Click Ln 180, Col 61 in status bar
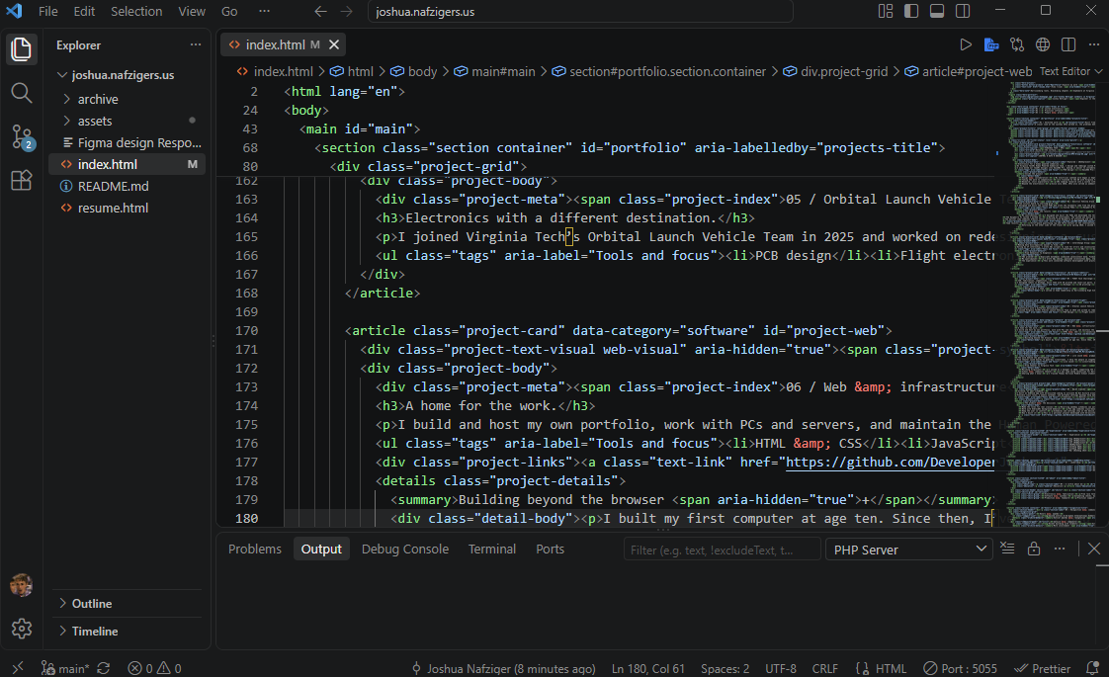Image resolution: width=1109 pixels, height=677 pixels. (647, 668)
